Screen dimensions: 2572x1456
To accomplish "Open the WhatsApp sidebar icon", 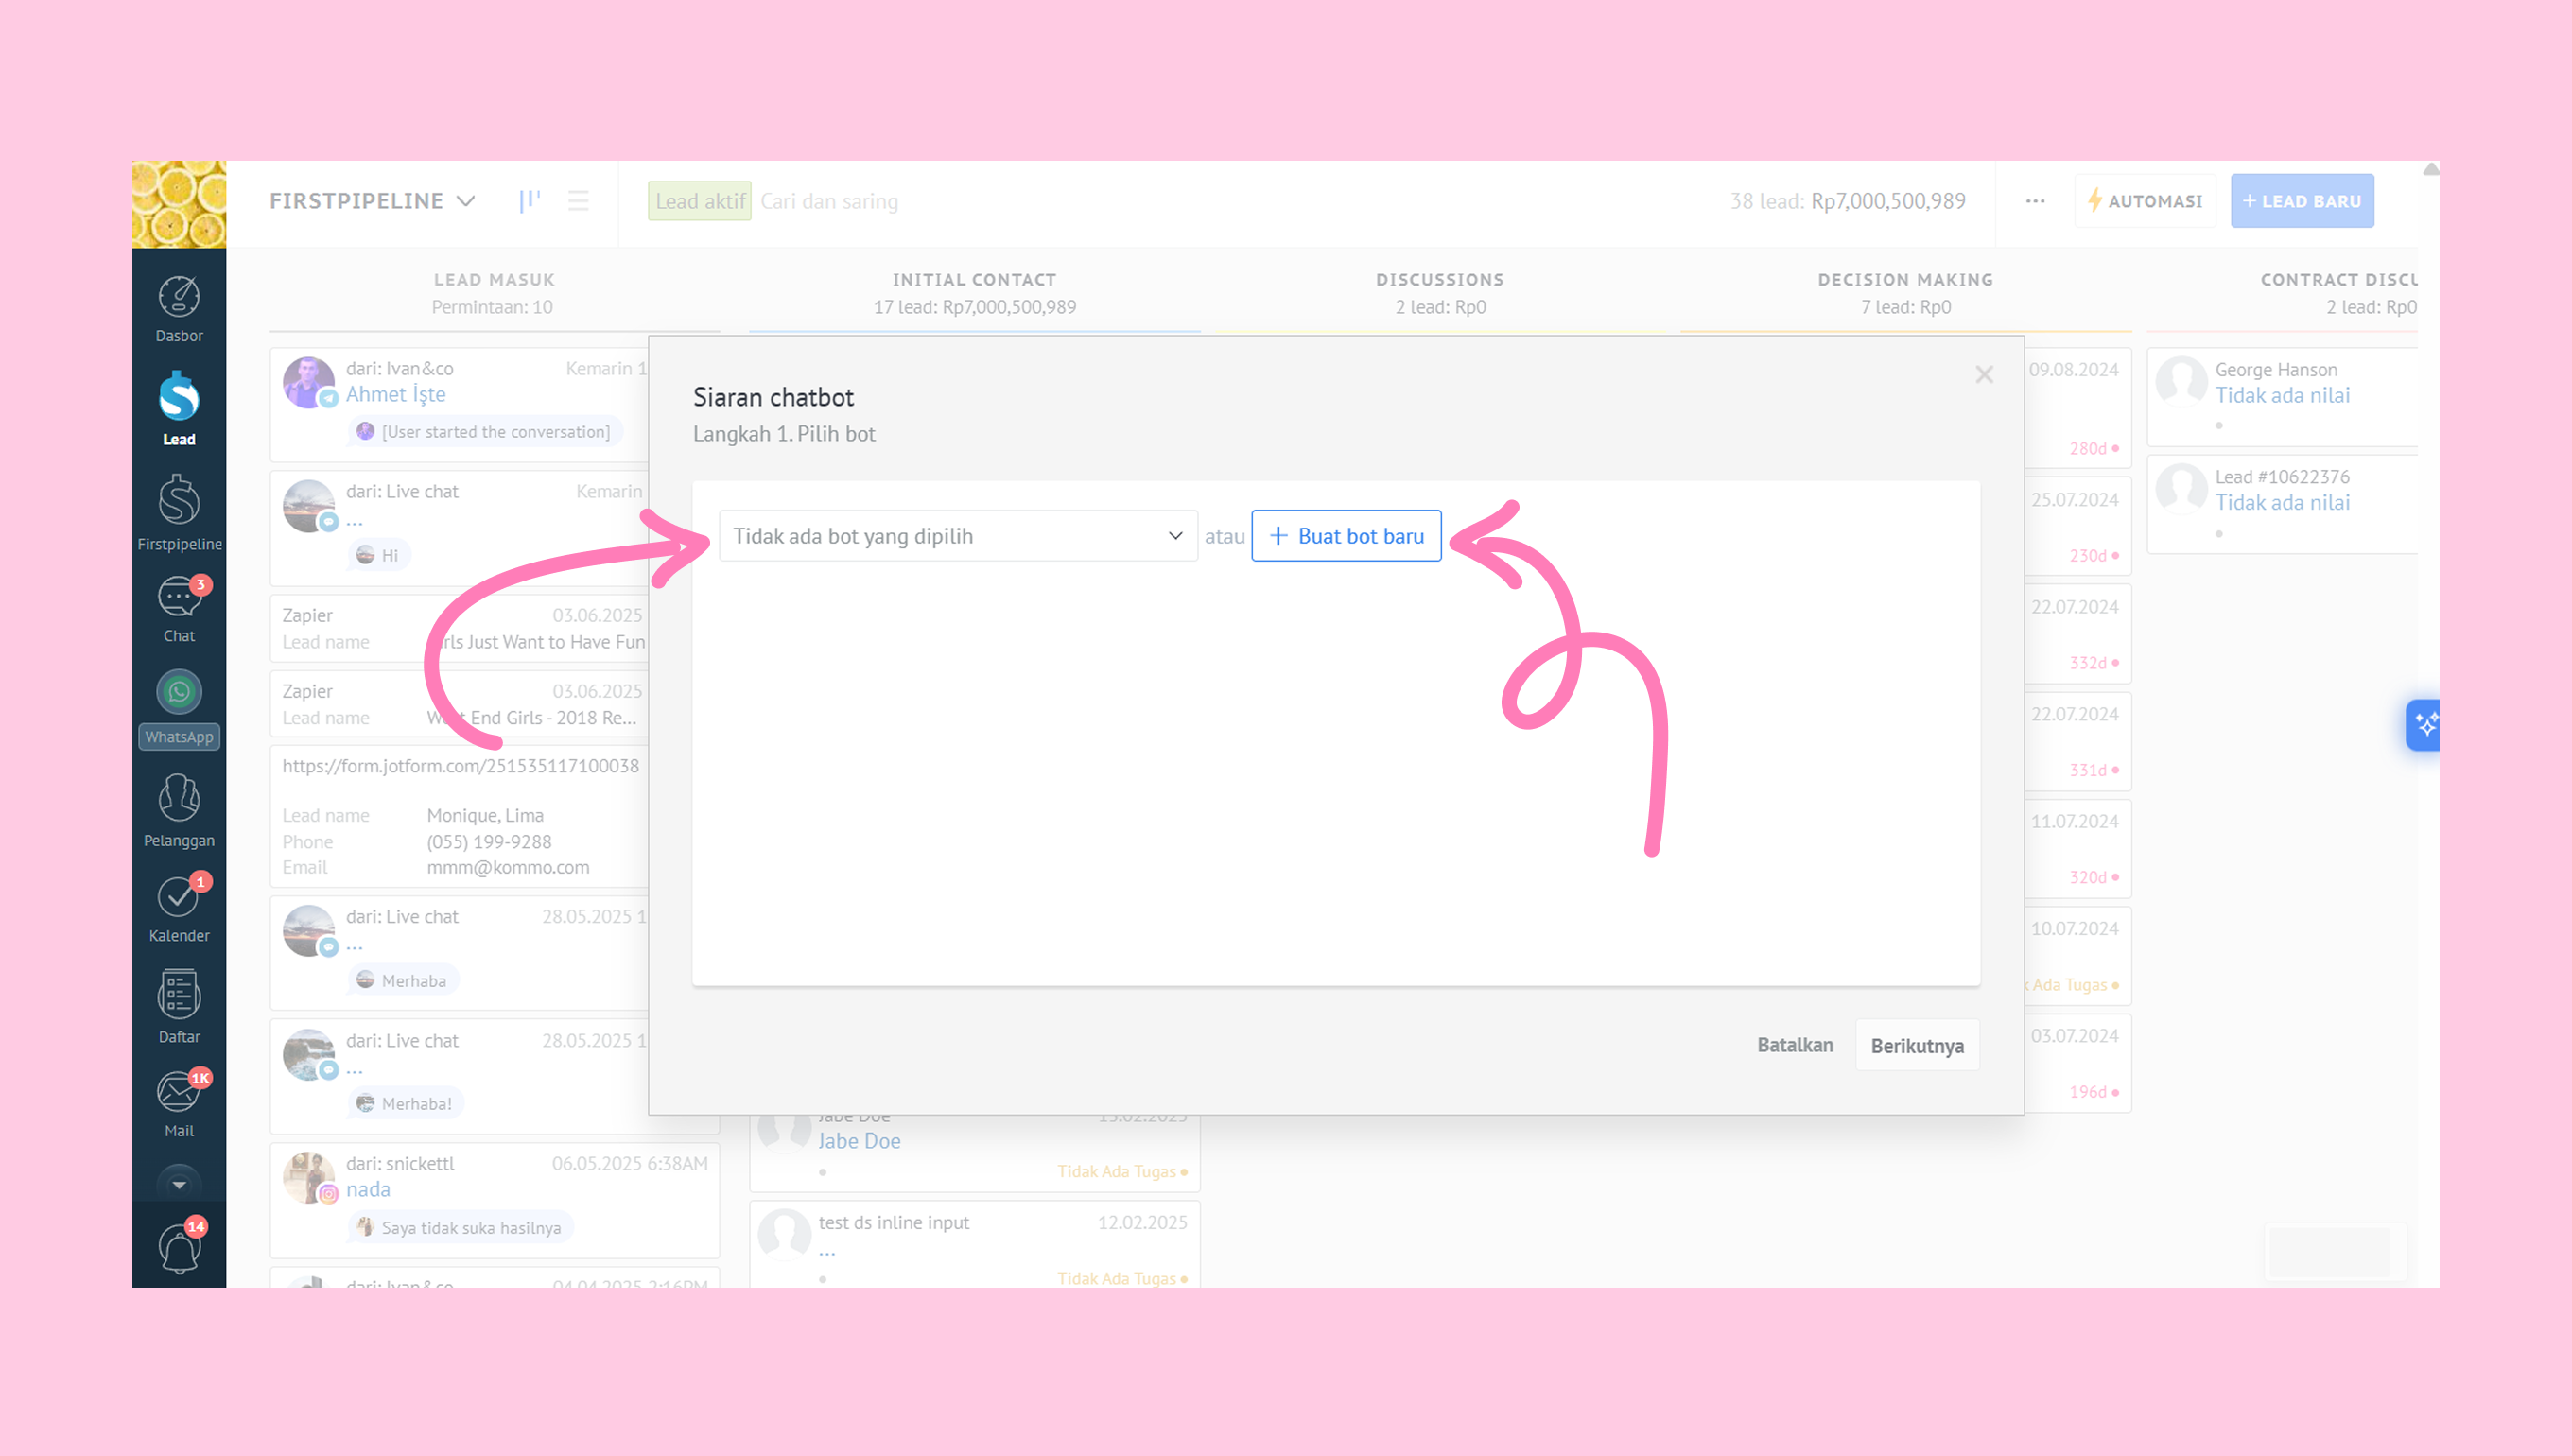I will 179,708.
